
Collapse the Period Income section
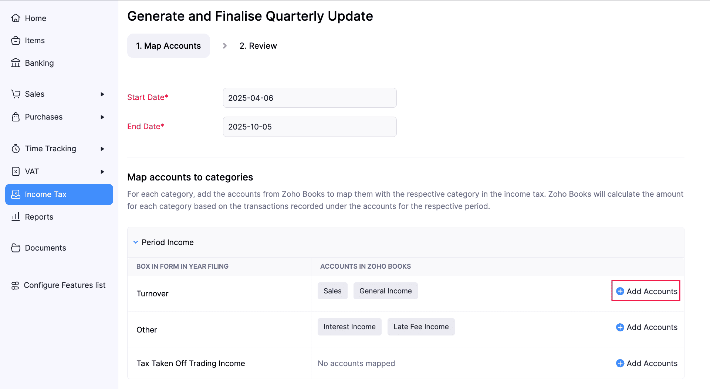tap(136, 242)
